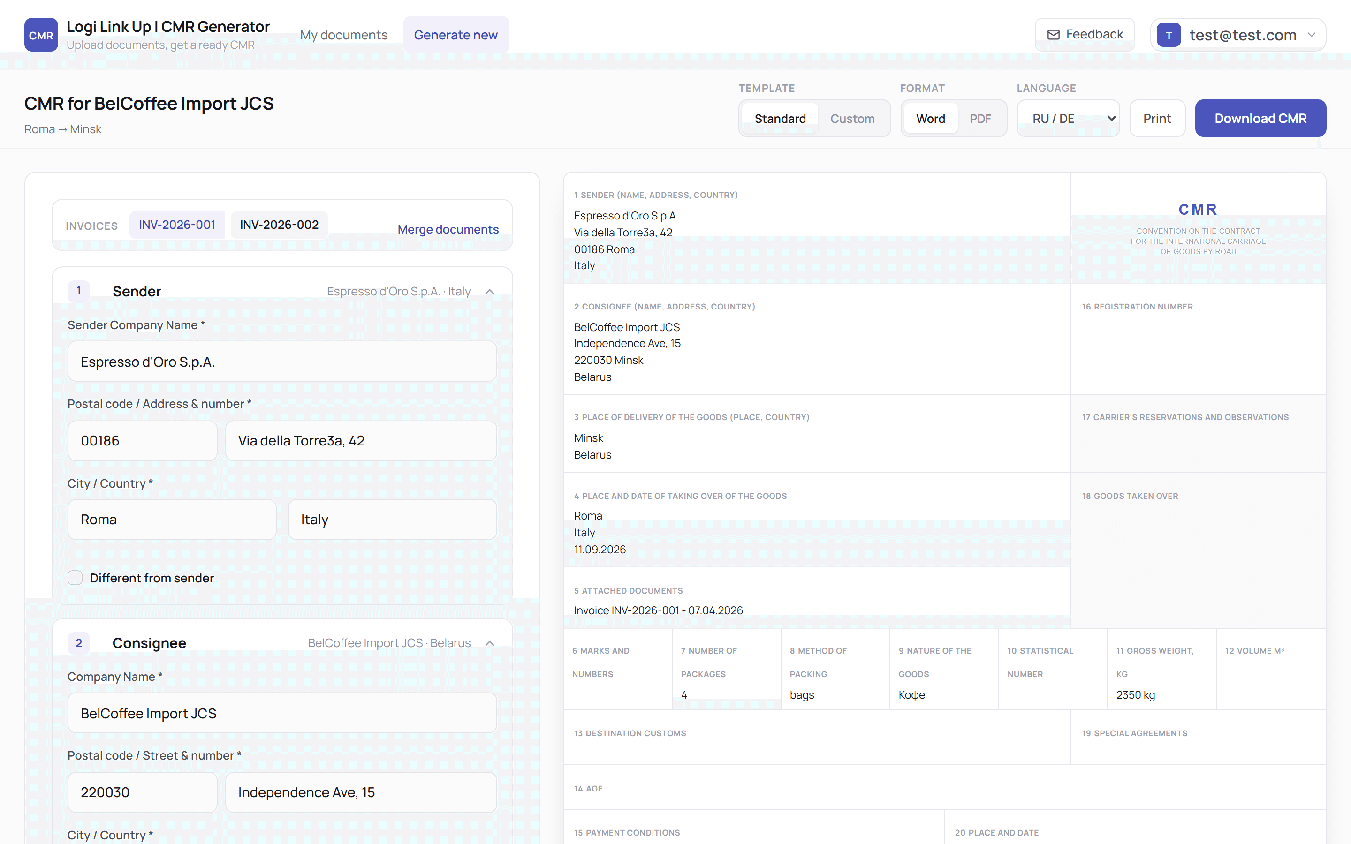Select invoice tab INV-2026-001
Viewport: 1351px width, 844px height.
coord(177,225)
